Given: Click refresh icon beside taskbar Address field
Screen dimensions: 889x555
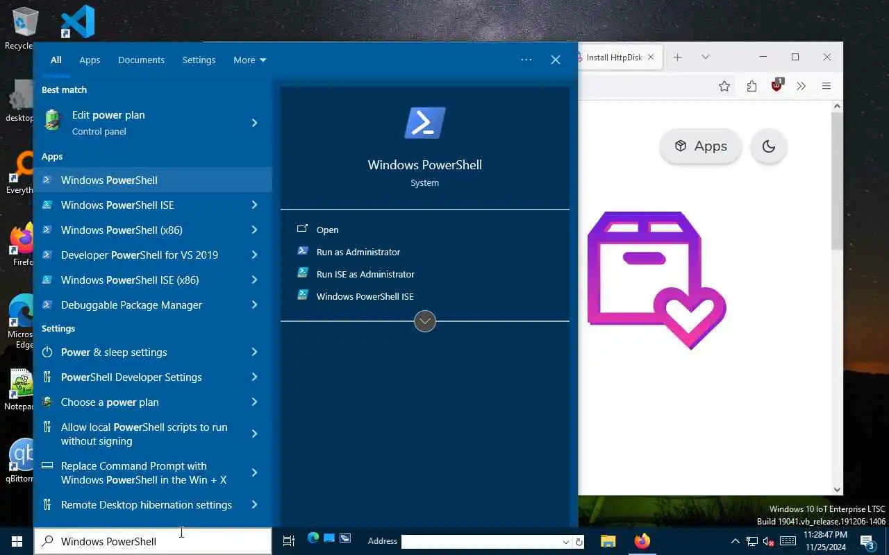Looking at the screenshot, I should 579,541.
